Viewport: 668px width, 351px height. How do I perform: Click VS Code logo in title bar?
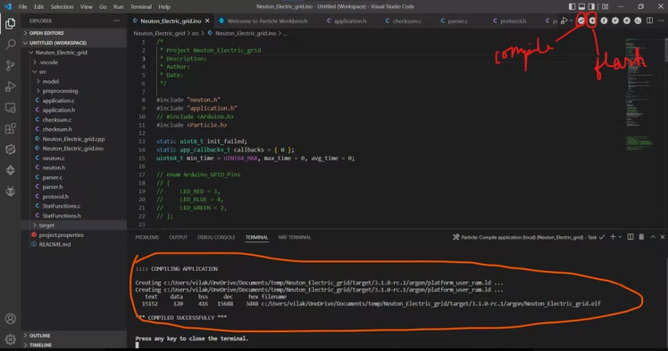(x=8, y=6)
